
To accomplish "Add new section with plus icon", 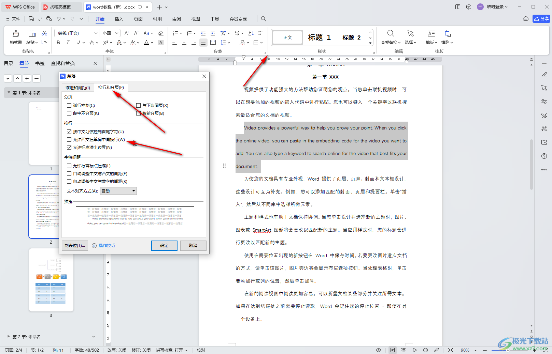I will 27,78.
